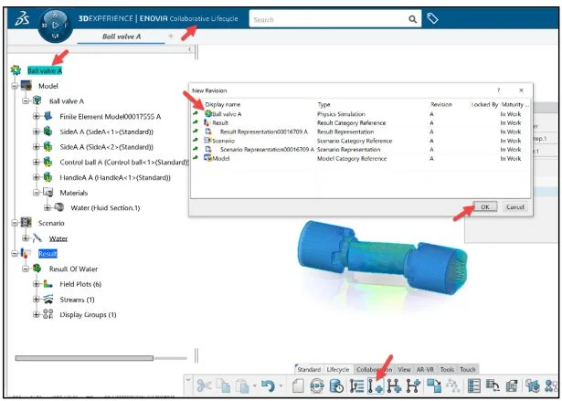562x401 pixels.
Task: Select Water under the Scenario node
Action: click(x=58, y=237)
